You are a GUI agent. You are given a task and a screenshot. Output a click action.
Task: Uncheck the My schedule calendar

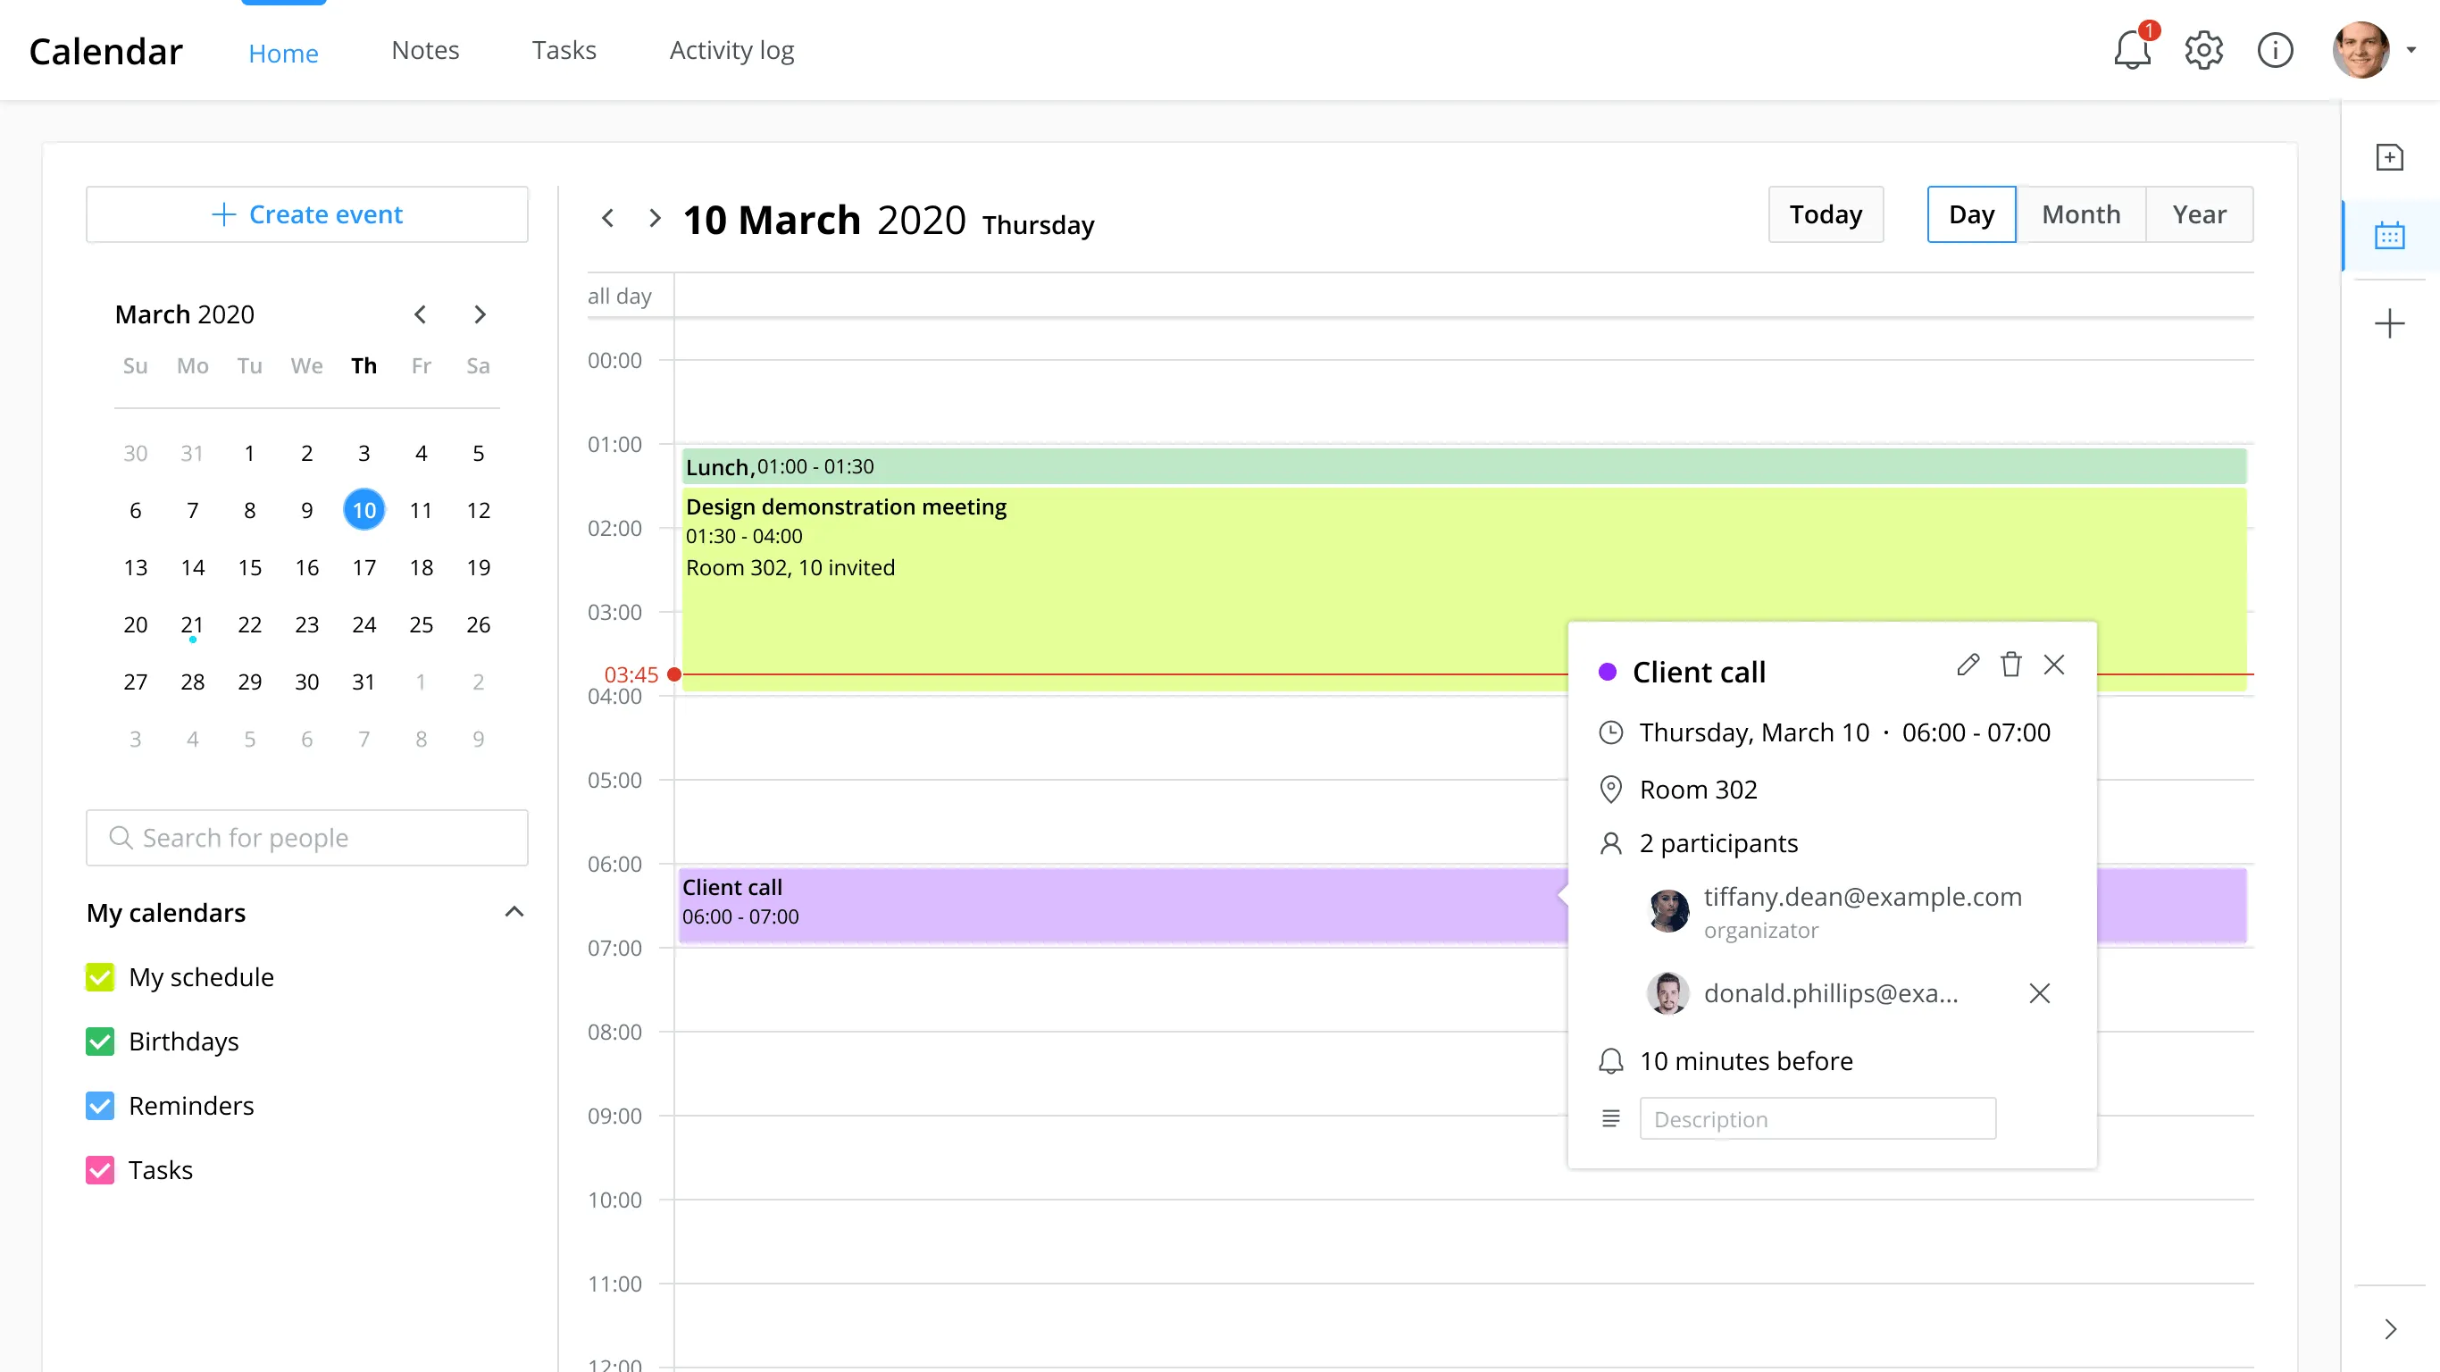tap(100, 977)
